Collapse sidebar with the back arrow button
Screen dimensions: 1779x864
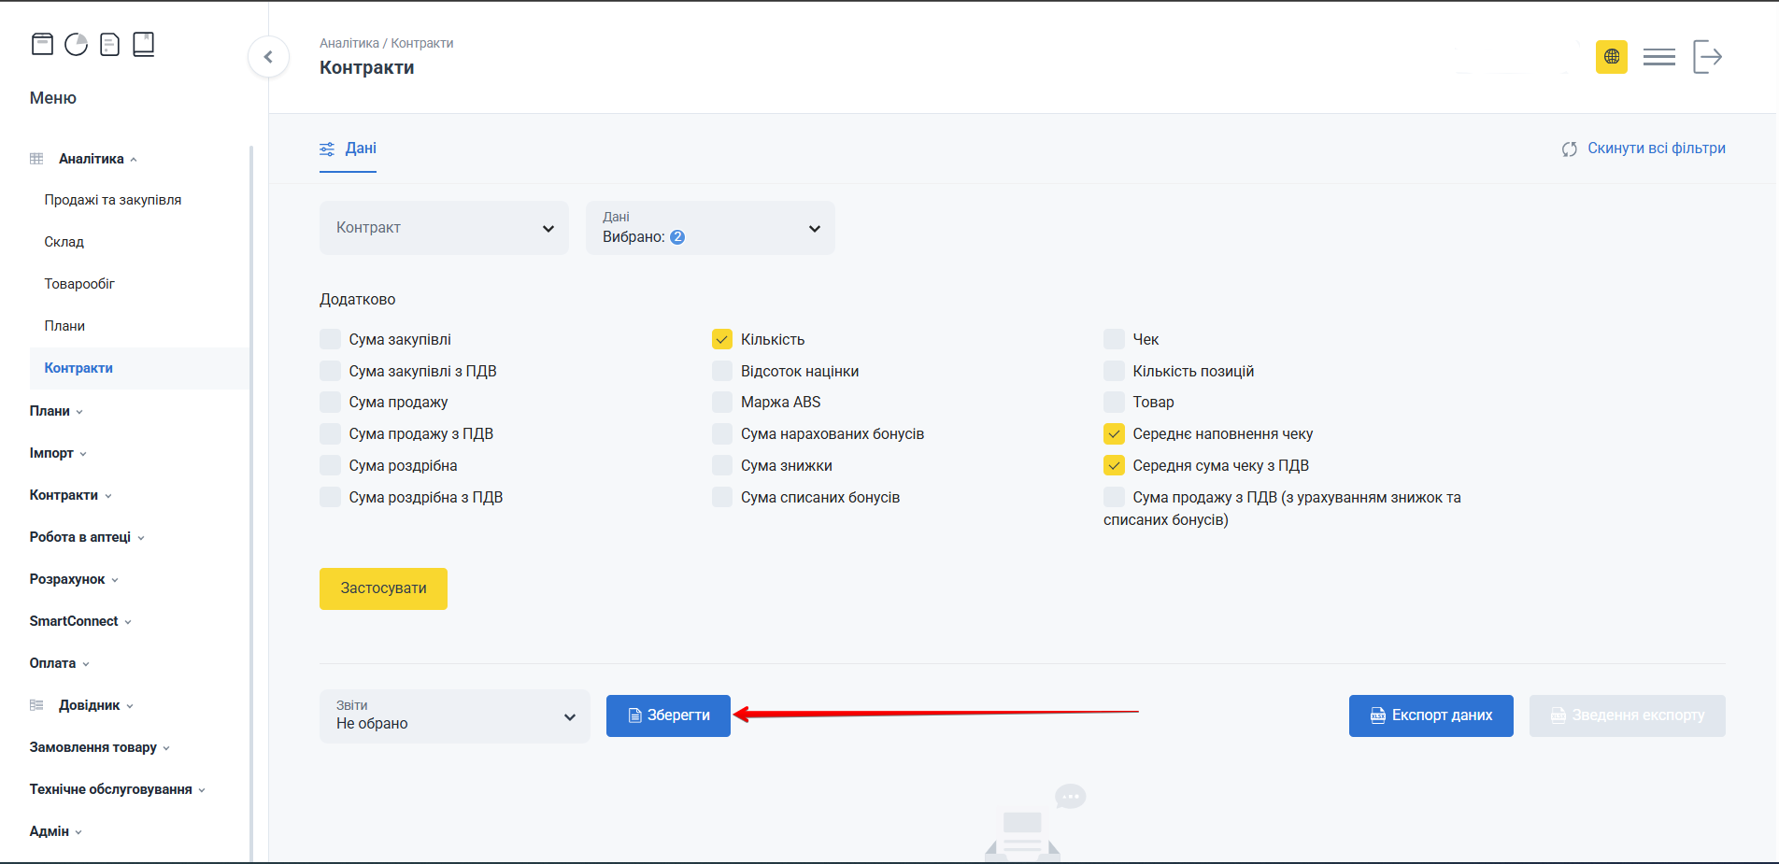pos(268,57)
